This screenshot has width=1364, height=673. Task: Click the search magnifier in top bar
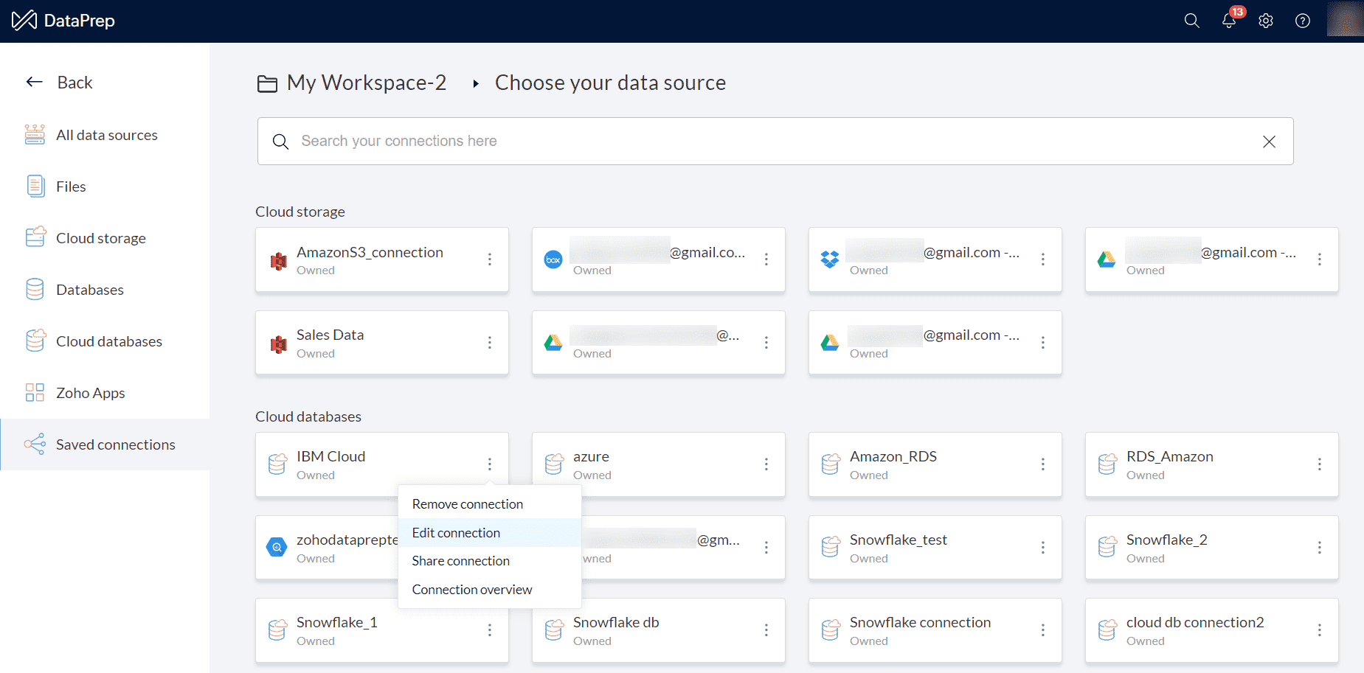[x=1191, y=21]
